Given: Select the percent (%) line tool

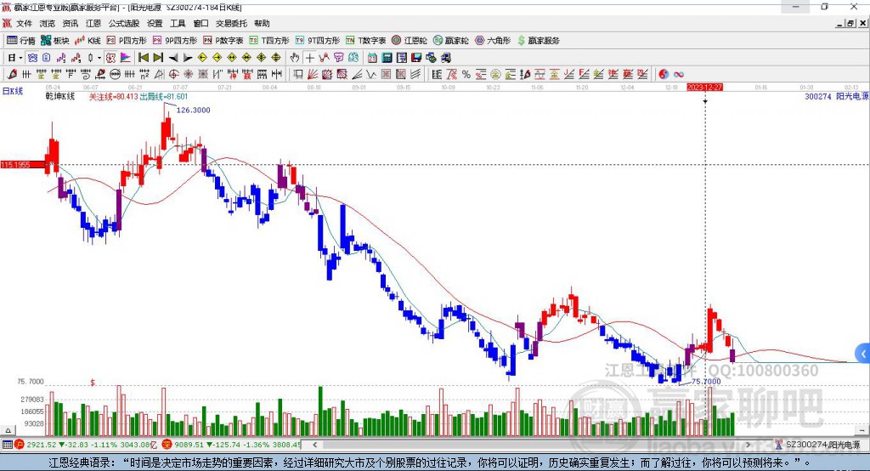Looking at the screenshot, I should tap(466, 75).
